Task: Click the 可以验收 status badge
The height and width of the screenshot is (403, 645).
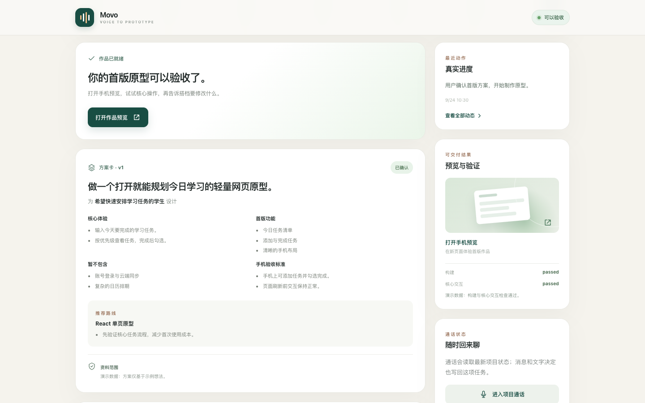Action: click(550, 17)
